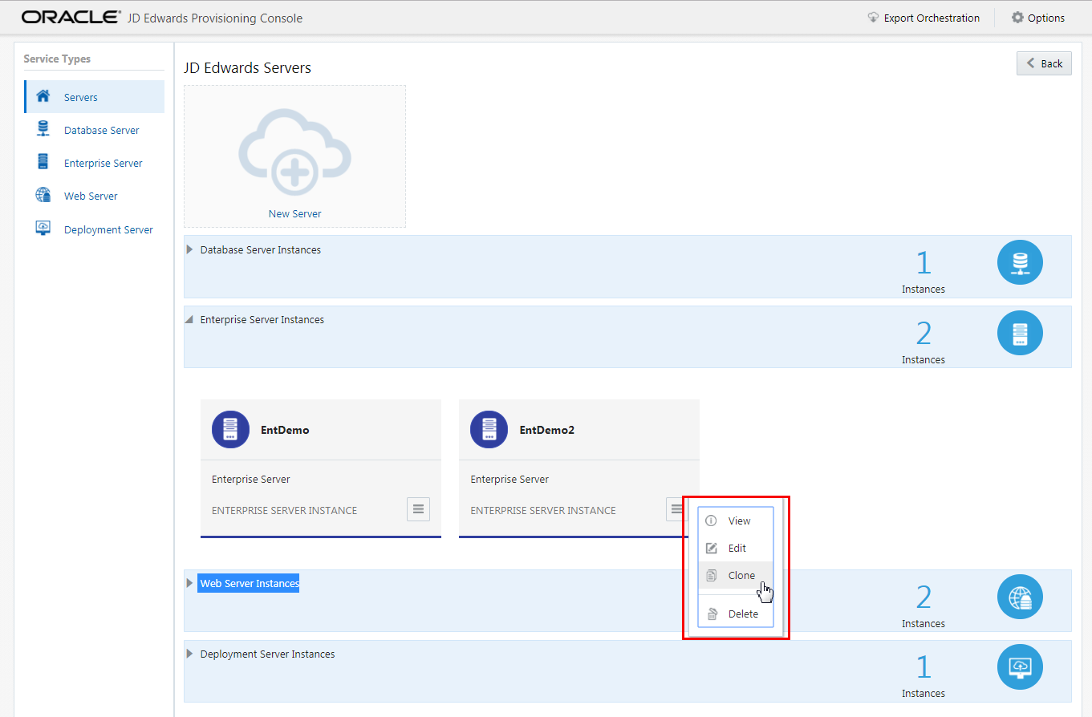Open the EntDemo instance hamburger menu
The width and height of the screenshot is (1092, 717).
418,508
